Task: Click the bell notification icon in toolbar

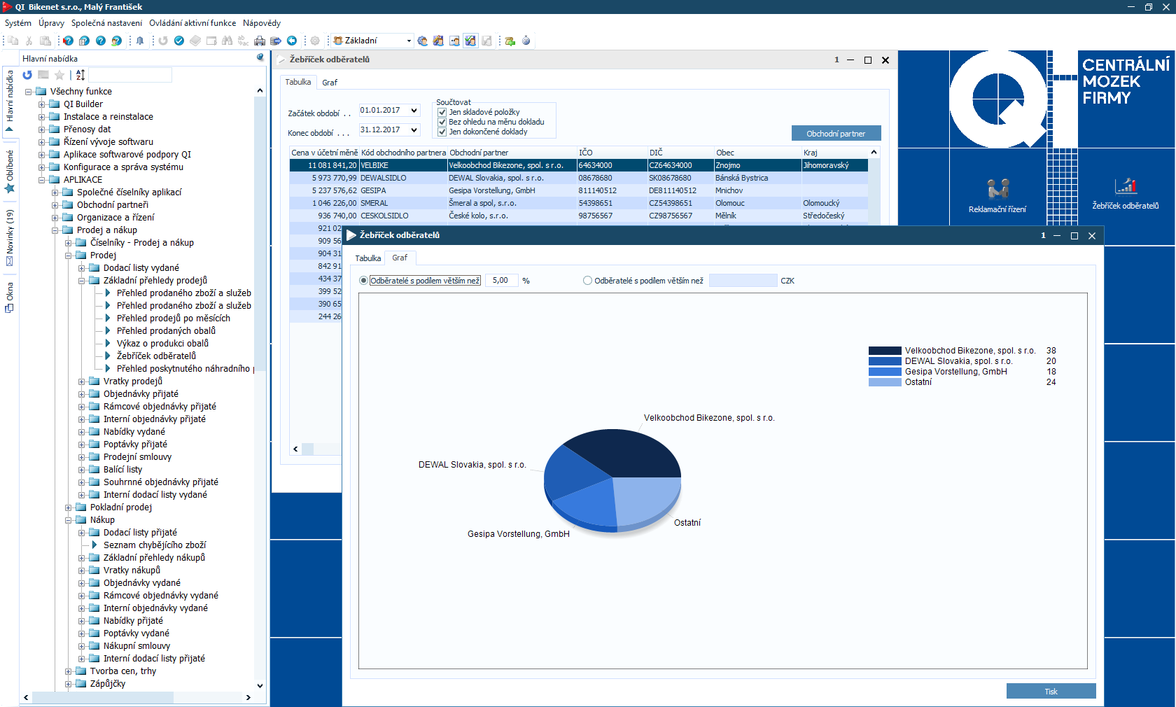Action: point(140,41)
